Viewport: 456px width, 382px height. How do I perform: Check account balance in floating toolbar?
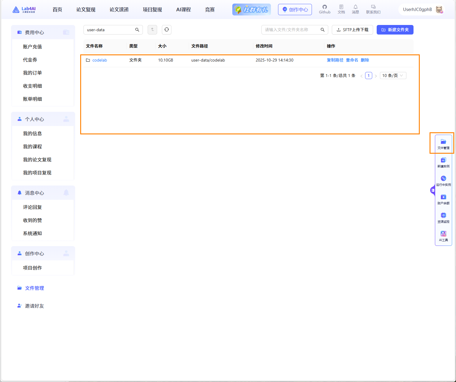tap(443, 199)
